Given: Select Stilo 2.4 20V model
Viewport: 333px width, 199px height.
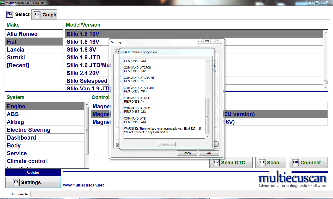Looking at the screenshot, I should pos(87,73).
